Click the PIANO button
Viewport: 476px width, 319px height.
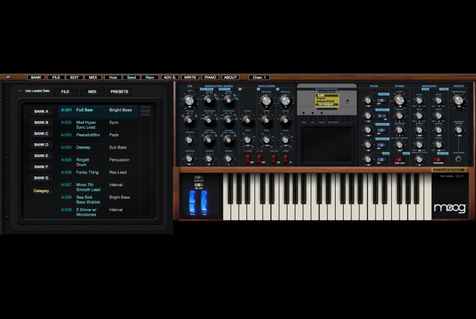pos(210,77)
